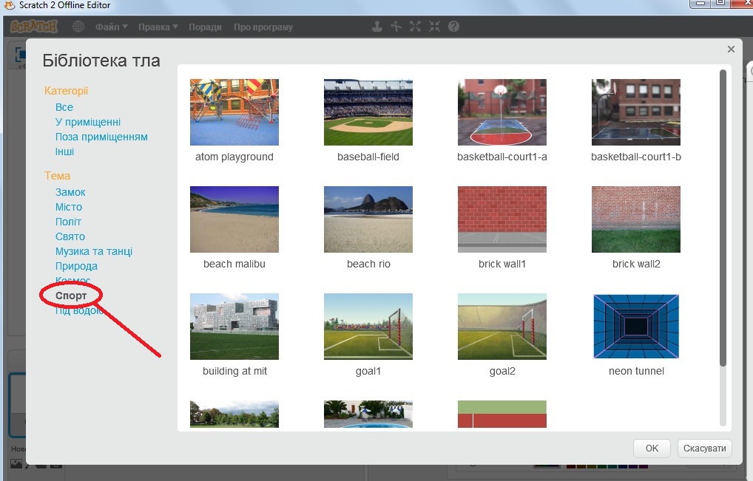This screenshot has height=481, width=753.
Task: Choose the Місто theme
Action: click(x=69, y=207)
